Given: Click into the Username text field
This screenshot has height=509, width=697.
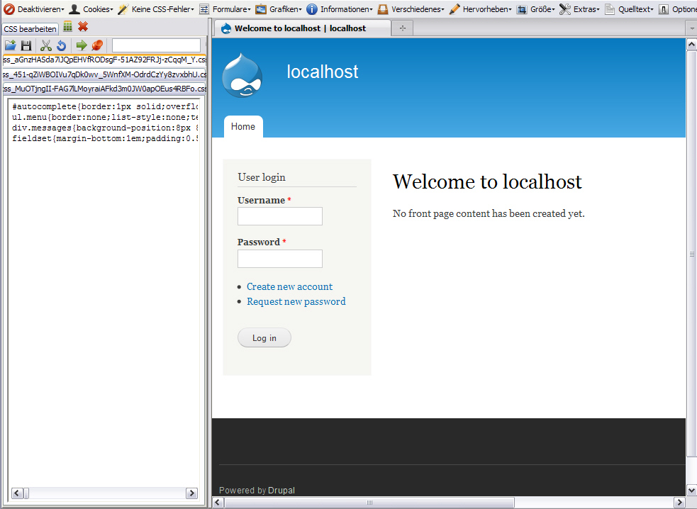Looking at the screenshot, I should (280, 216).
